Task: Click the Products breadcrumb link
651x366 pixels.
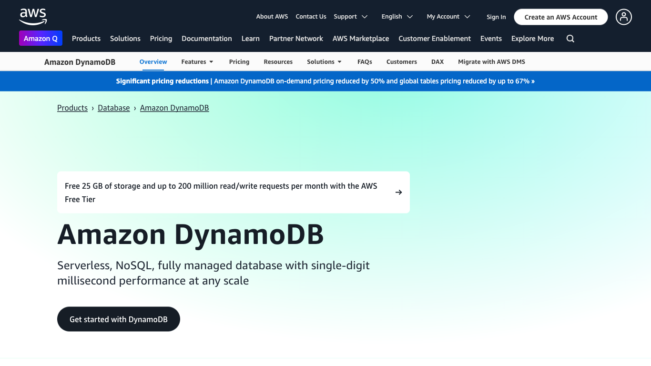Action: pos(72,108)
